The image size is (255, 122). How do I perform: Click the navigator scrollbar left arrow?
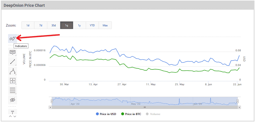pos(50,107)
